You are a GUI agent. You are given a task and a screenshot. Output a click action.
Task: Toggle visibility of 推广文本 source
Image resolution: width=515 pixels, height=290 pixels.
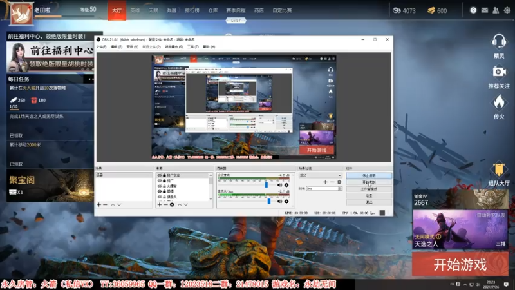point(160,175)
